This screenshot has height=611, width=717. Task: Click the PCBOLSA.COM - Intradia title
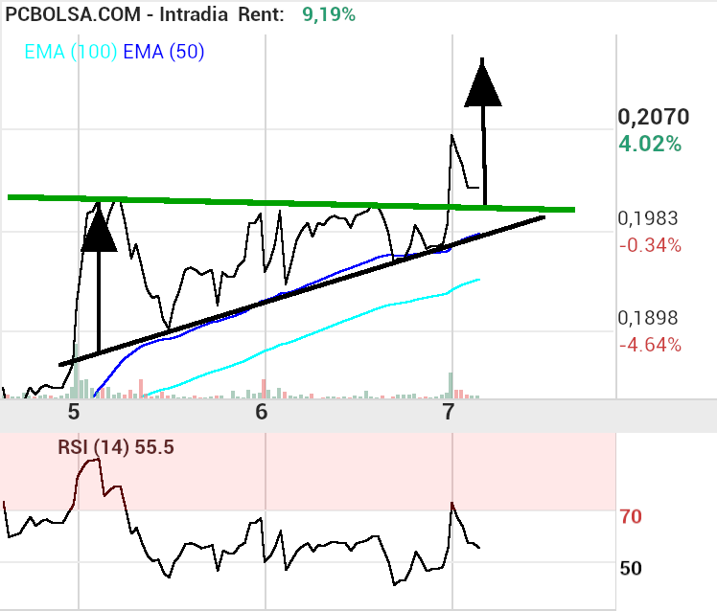pos(117,14)
